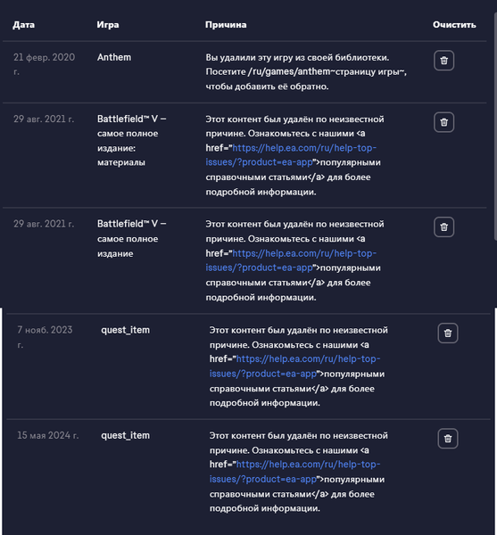Viewport: 497px width, 535px height.
Task: Open help.ea.com link in Battlefield V издание row without материалы
Action: click(291, 260)
